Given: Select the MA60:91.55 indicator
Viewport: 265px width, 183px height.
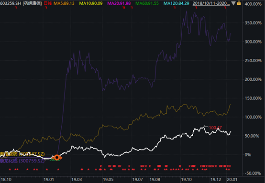Looking at the screenshot, I should pyautogui.click(x=147, y=3).
